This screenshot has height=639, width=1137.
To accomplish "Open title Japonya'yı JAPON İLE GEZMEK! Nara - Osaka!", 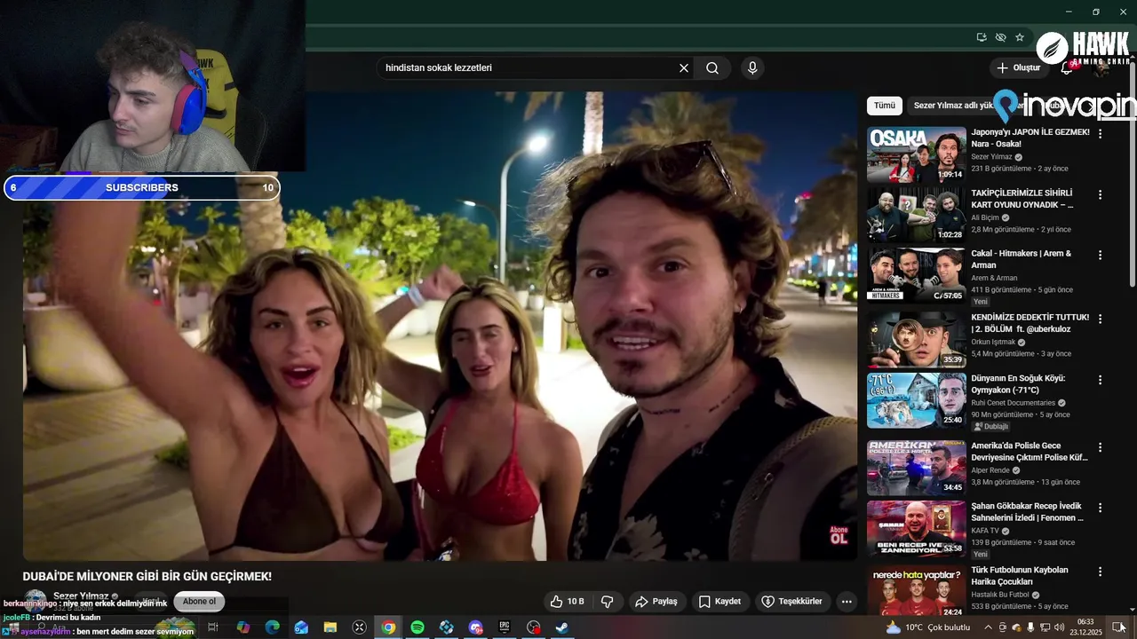I will tap(1030, 138).
